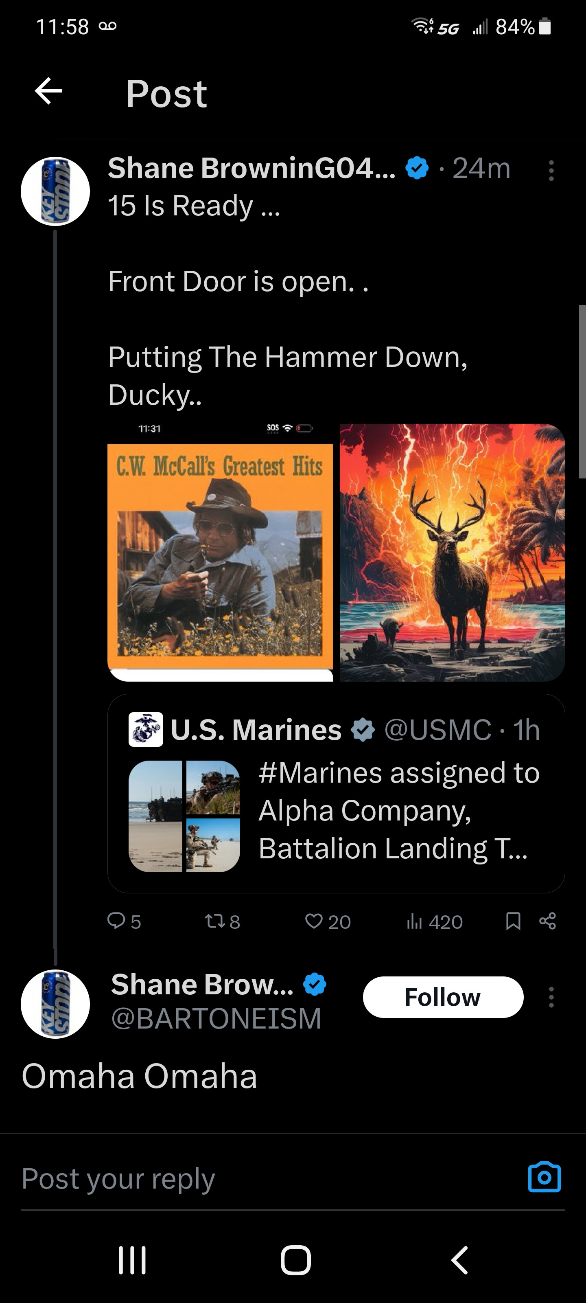The height and width of the screenshot is (1303, 586).
Task: Open the deer with lightning artwork image
Action: (452, 553)
